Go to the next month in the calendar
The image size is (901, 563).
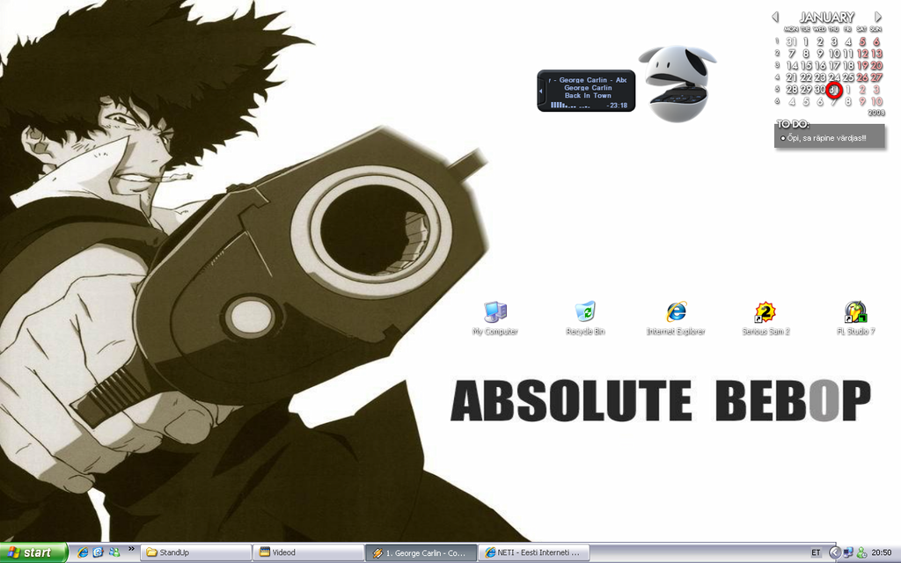(x=878, y=18)
